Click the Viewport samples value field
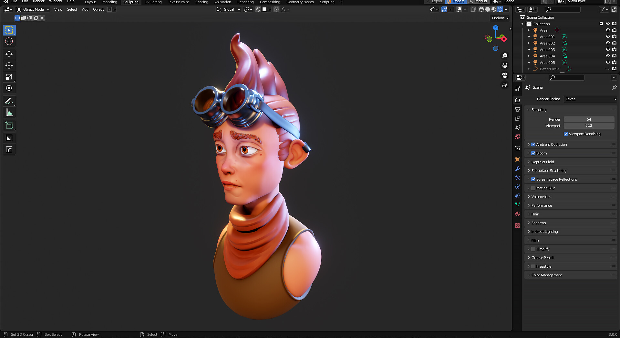The height and width of the screenshot is (338, 620). (589, 125)
